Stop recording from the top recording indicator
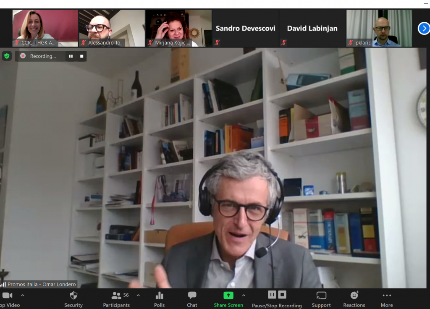The image size is (430, 309). [x=82, y=56]
